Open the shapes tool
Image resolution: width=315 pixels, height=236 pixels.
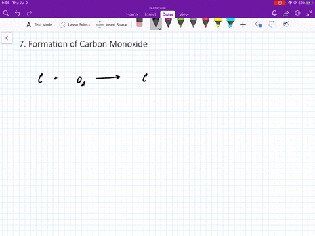tap(259, 24)
